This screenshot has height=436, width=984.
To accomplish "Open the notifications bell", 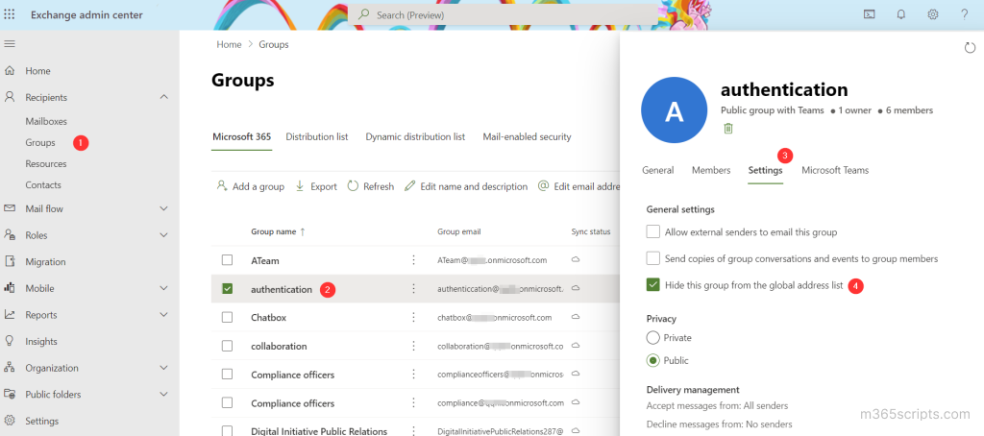I will click(x=901, y=14).
